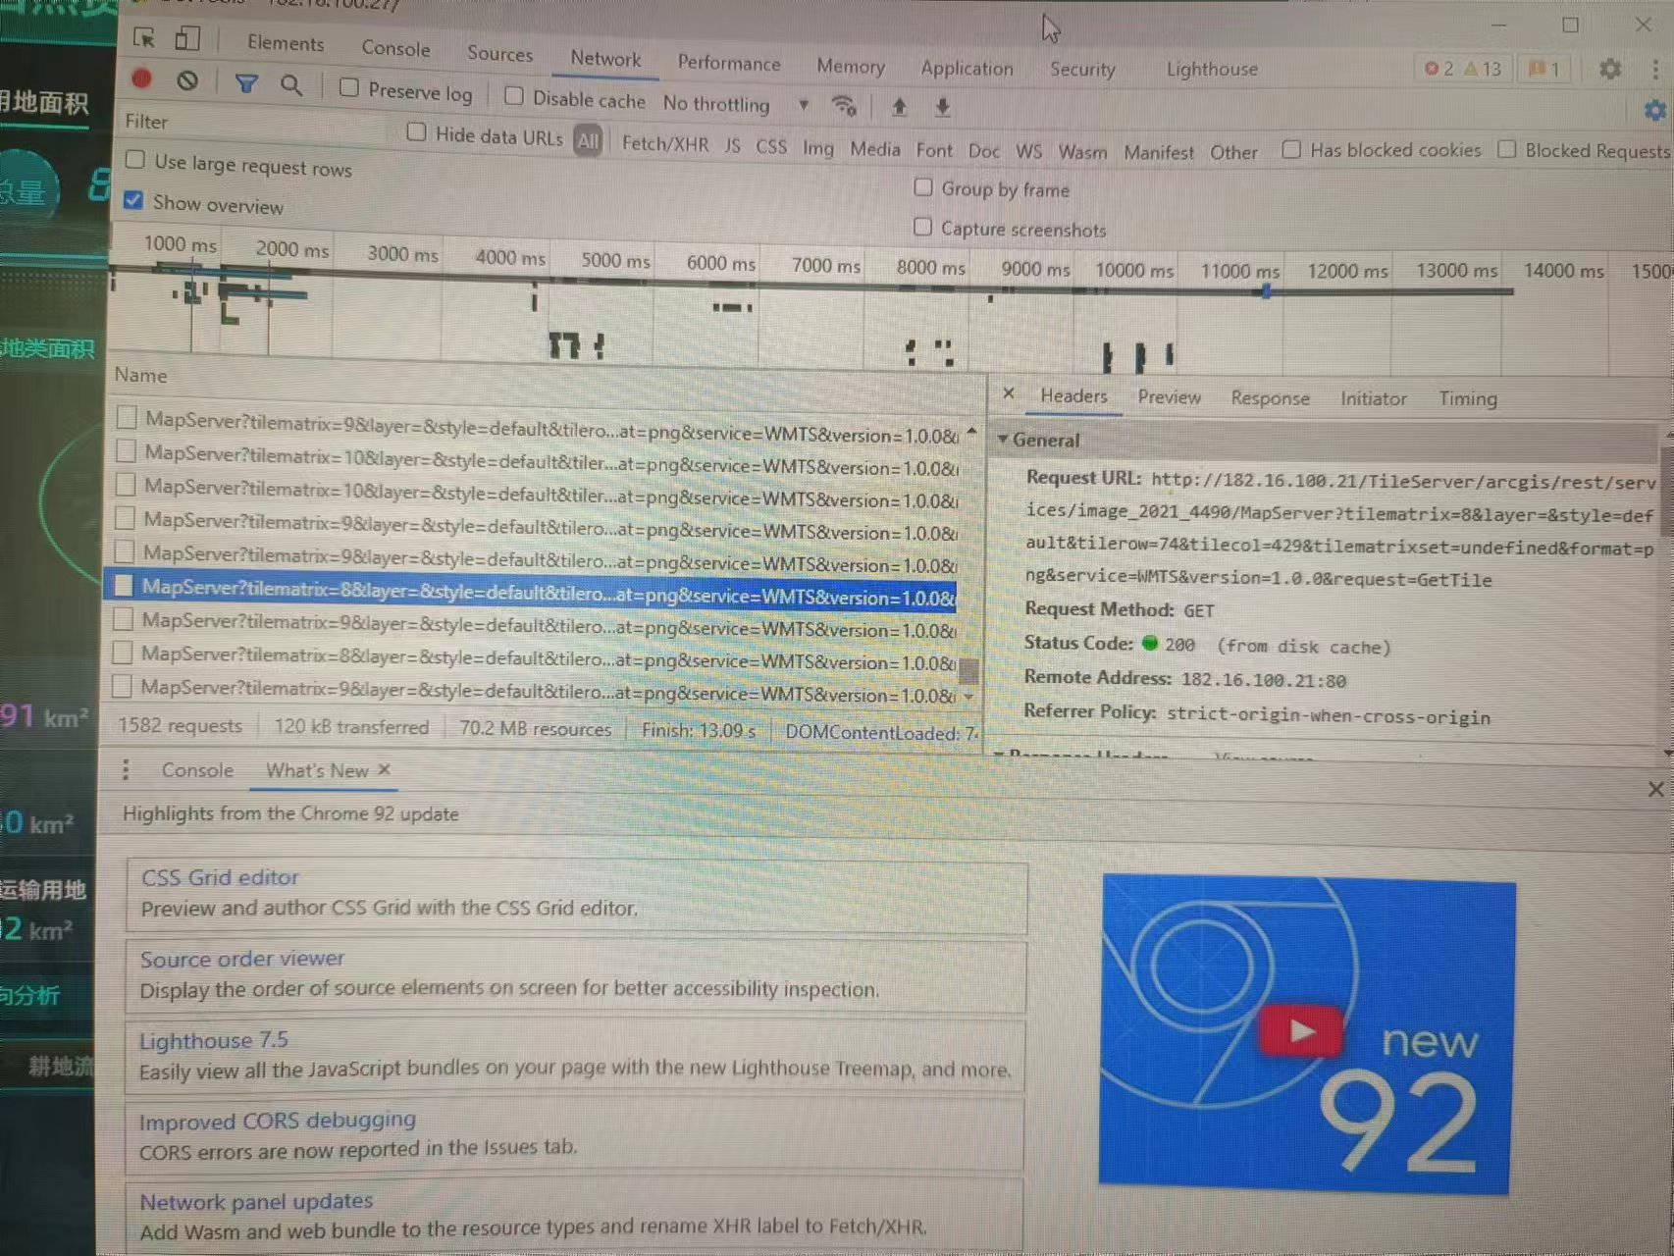Collapse the General headers section

click(1003, 440)
